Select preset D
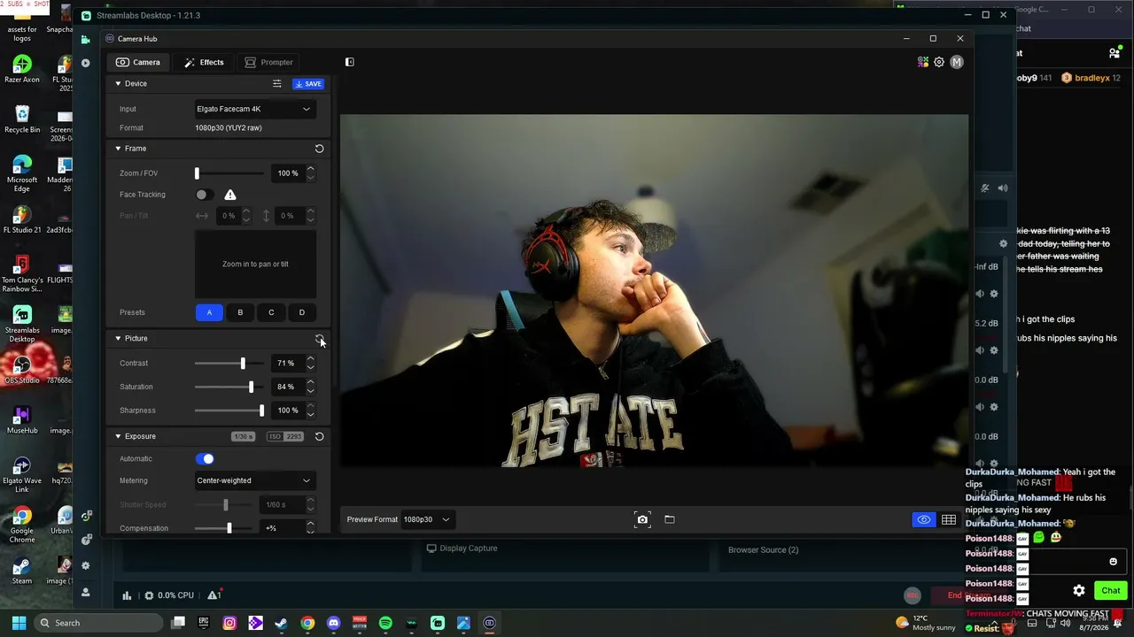 pos(302,312)
